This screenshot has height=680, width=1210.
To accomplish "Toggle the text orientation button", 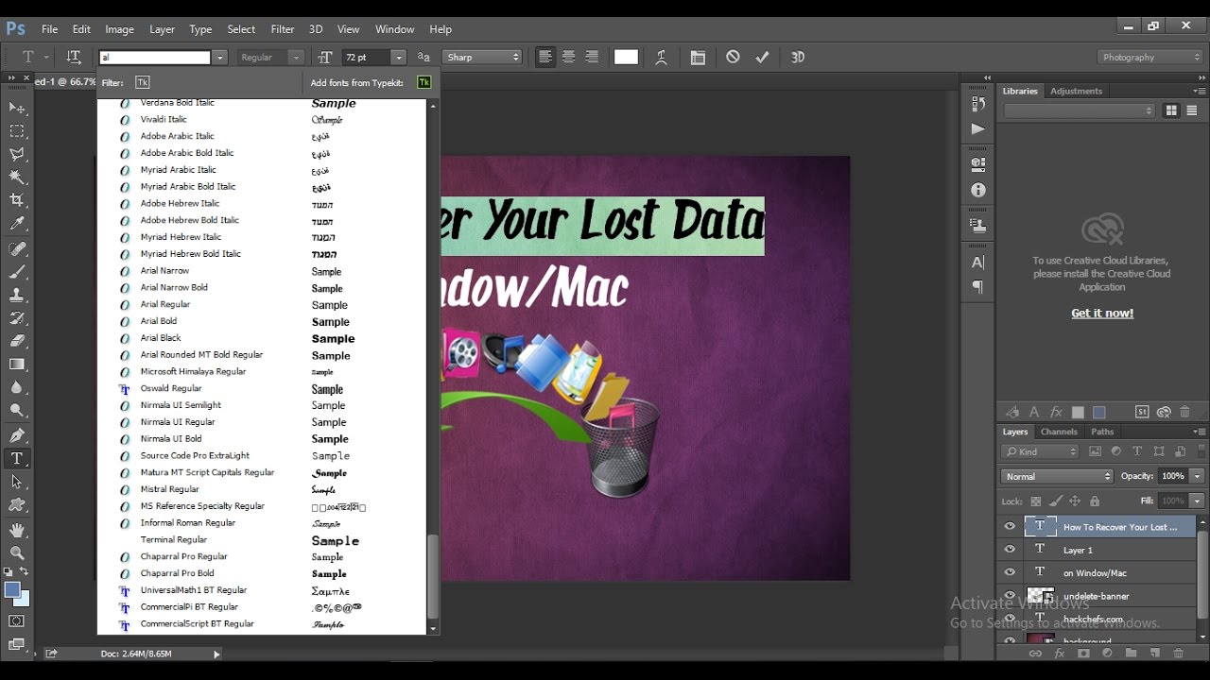I will point(74,58).
